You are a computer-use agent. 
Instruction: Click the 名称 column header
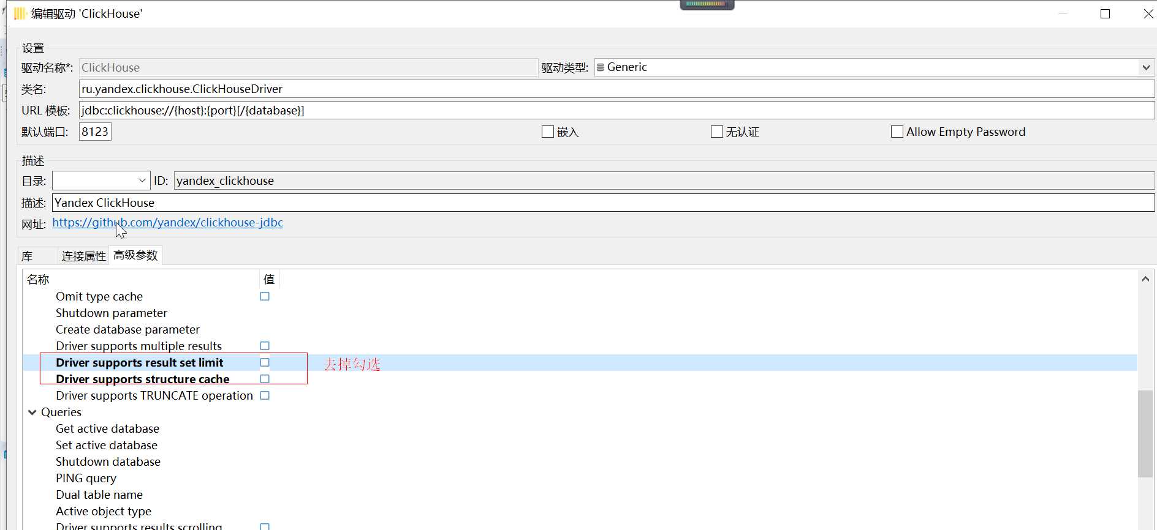[141, 280]
